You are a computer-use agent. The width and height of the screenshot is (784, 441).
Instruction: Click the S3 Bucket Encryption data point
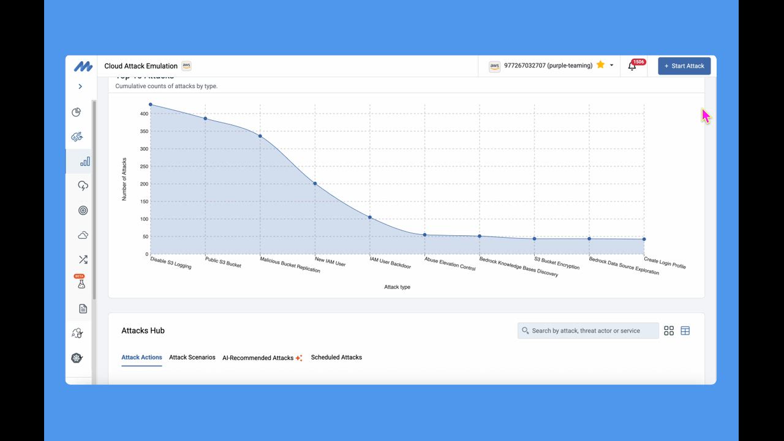(534, 239)
